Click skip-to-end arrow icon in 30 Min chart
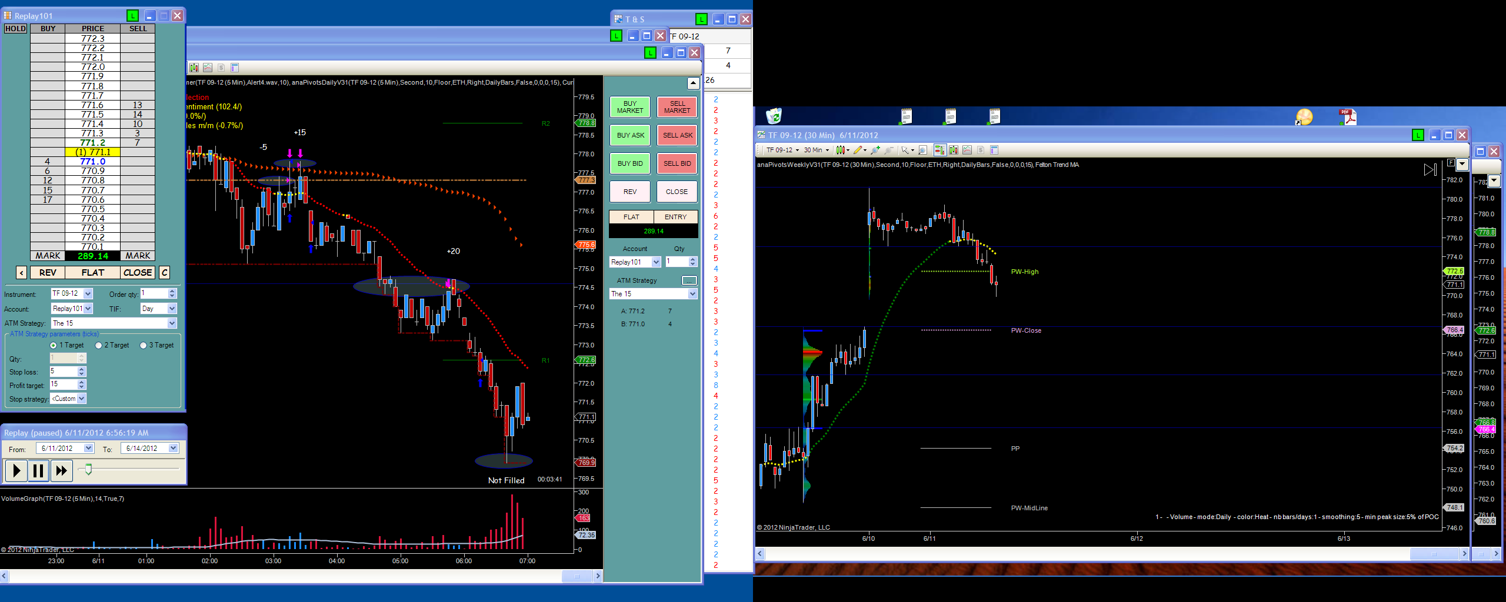Viewport: 1506px width, 602px height. [1430, 170]
